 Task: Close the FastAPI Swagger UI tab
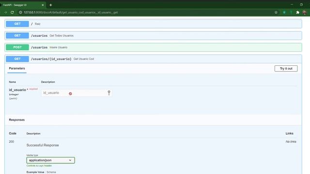coord(43,5)
